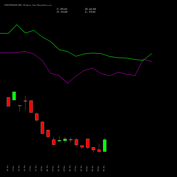
Task: Select the 21 Nov date label
Action: [x=53, y=168]
